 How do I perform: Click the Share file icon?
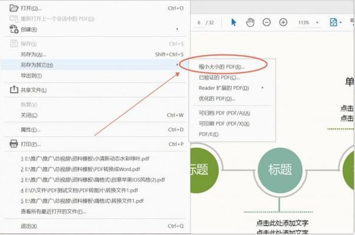coord(14,90)
